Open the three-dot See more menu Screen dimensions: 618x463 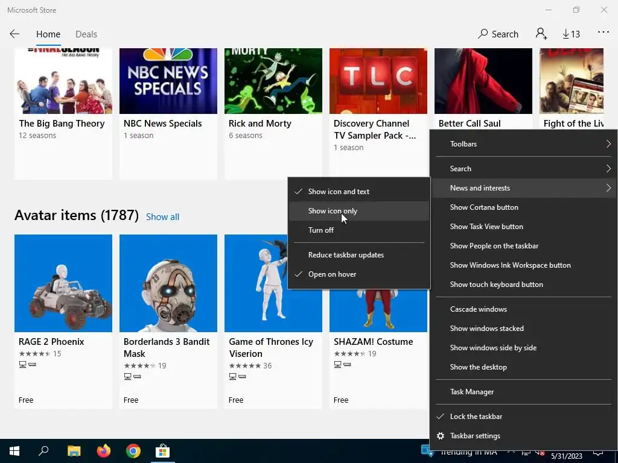(603, 33)
